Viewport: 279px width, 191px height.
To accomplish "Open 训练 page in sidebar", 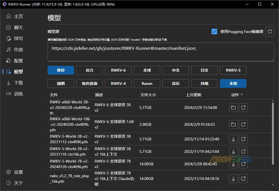I will point(19,94).
